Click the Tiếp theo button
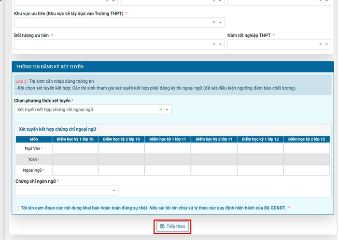Screen dimensions: 338x240 (x=172, y=226)
